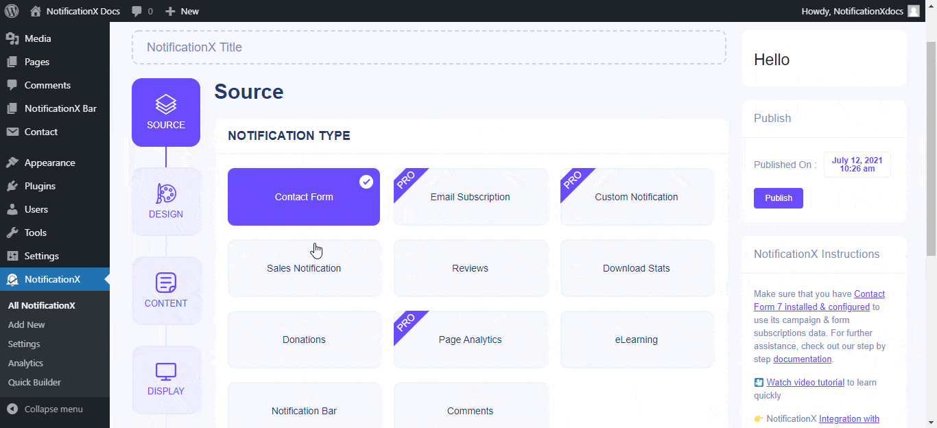
Task: Switch to the Design step tab
Action: pos(166,202)
